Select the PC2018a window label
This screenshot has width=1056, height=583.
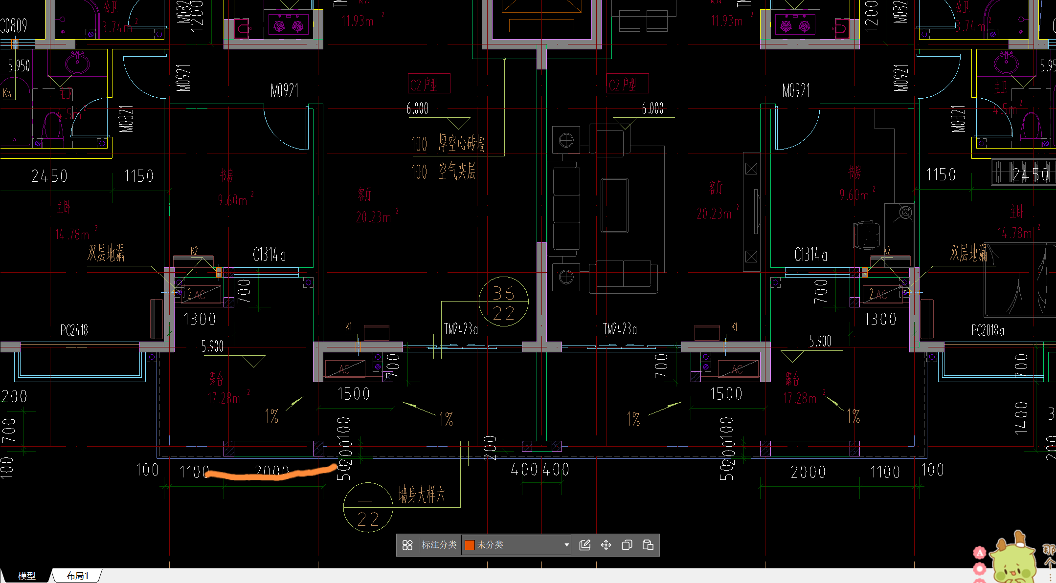coord(988,330)
